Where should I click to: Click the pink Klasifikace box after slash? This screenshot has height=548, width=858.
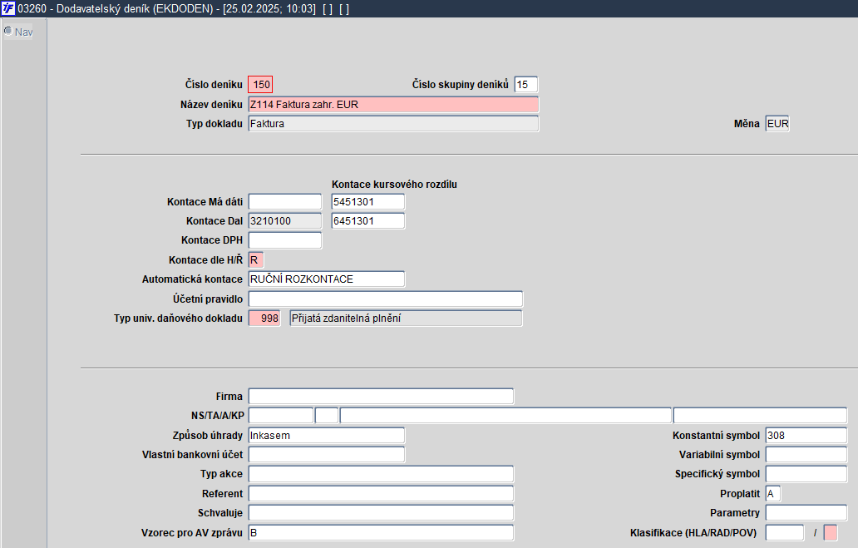(x=830, y=533)
